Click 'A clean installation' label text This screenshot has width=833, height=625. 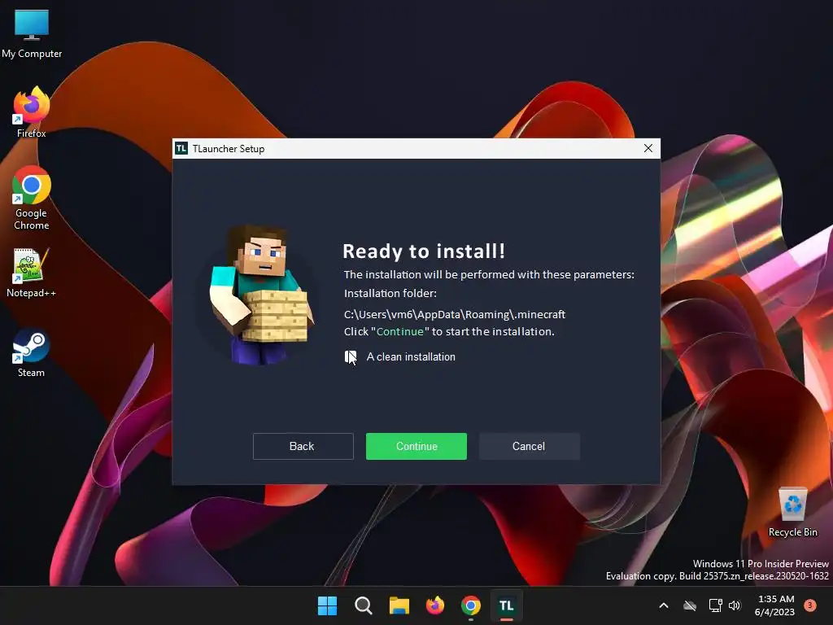(411, 357)
